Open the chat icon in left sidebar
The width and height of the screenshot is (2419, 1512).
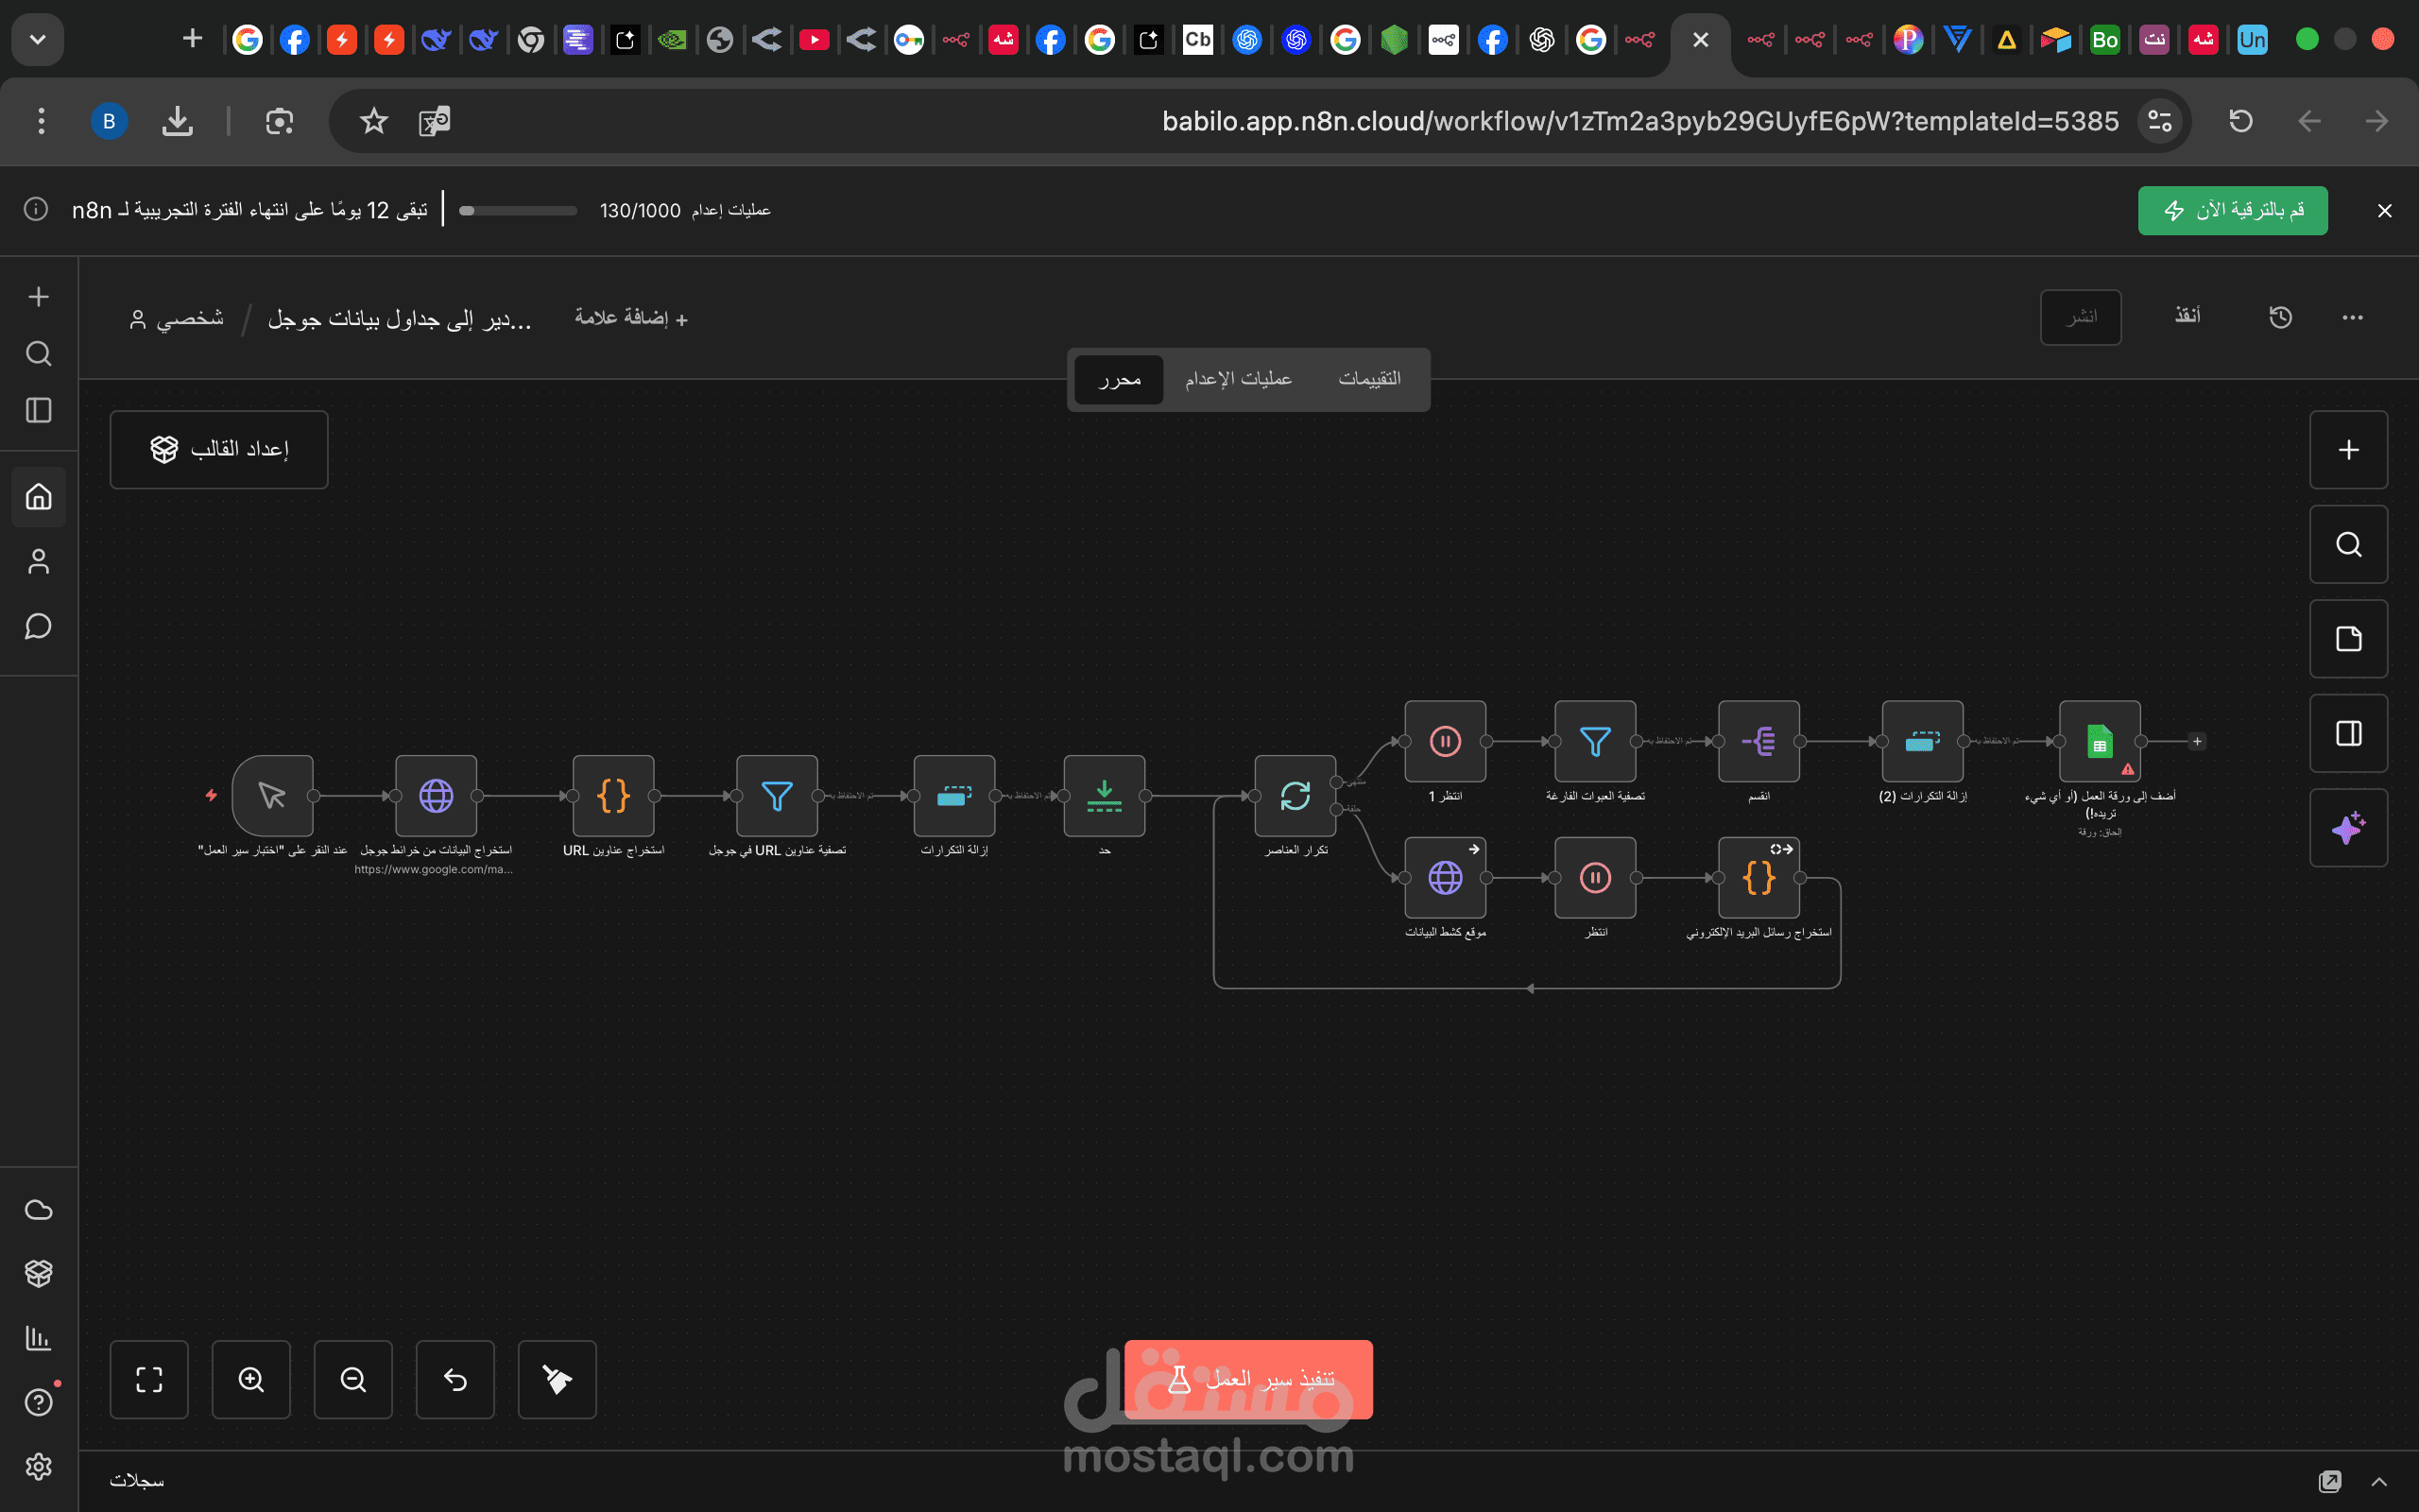[38, 626]
